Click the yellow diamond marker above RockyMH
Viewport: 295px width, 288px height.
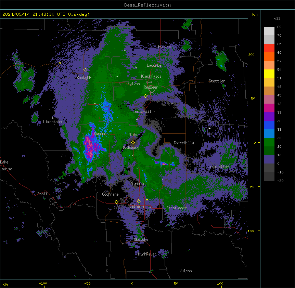85,70
